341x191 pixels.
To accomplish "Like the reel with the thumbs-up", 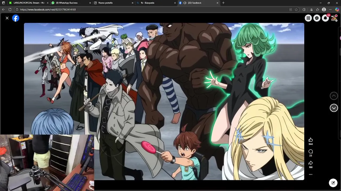I will point(311,140).
